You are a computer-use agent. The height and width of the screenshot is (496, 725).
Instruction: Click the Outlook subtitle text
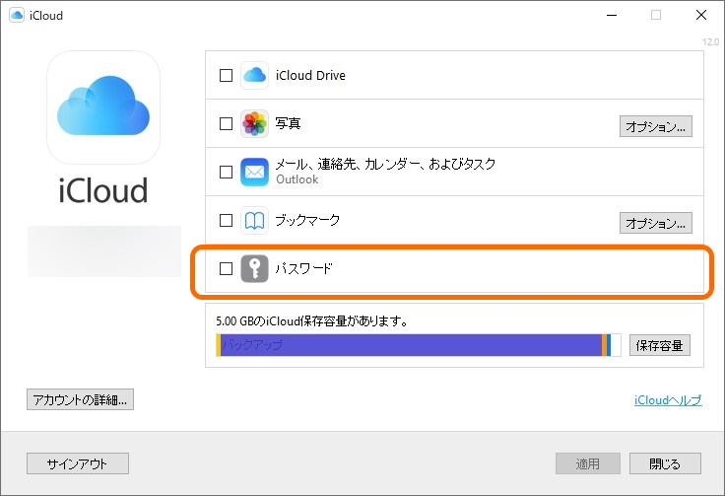[x=297, y=179]
